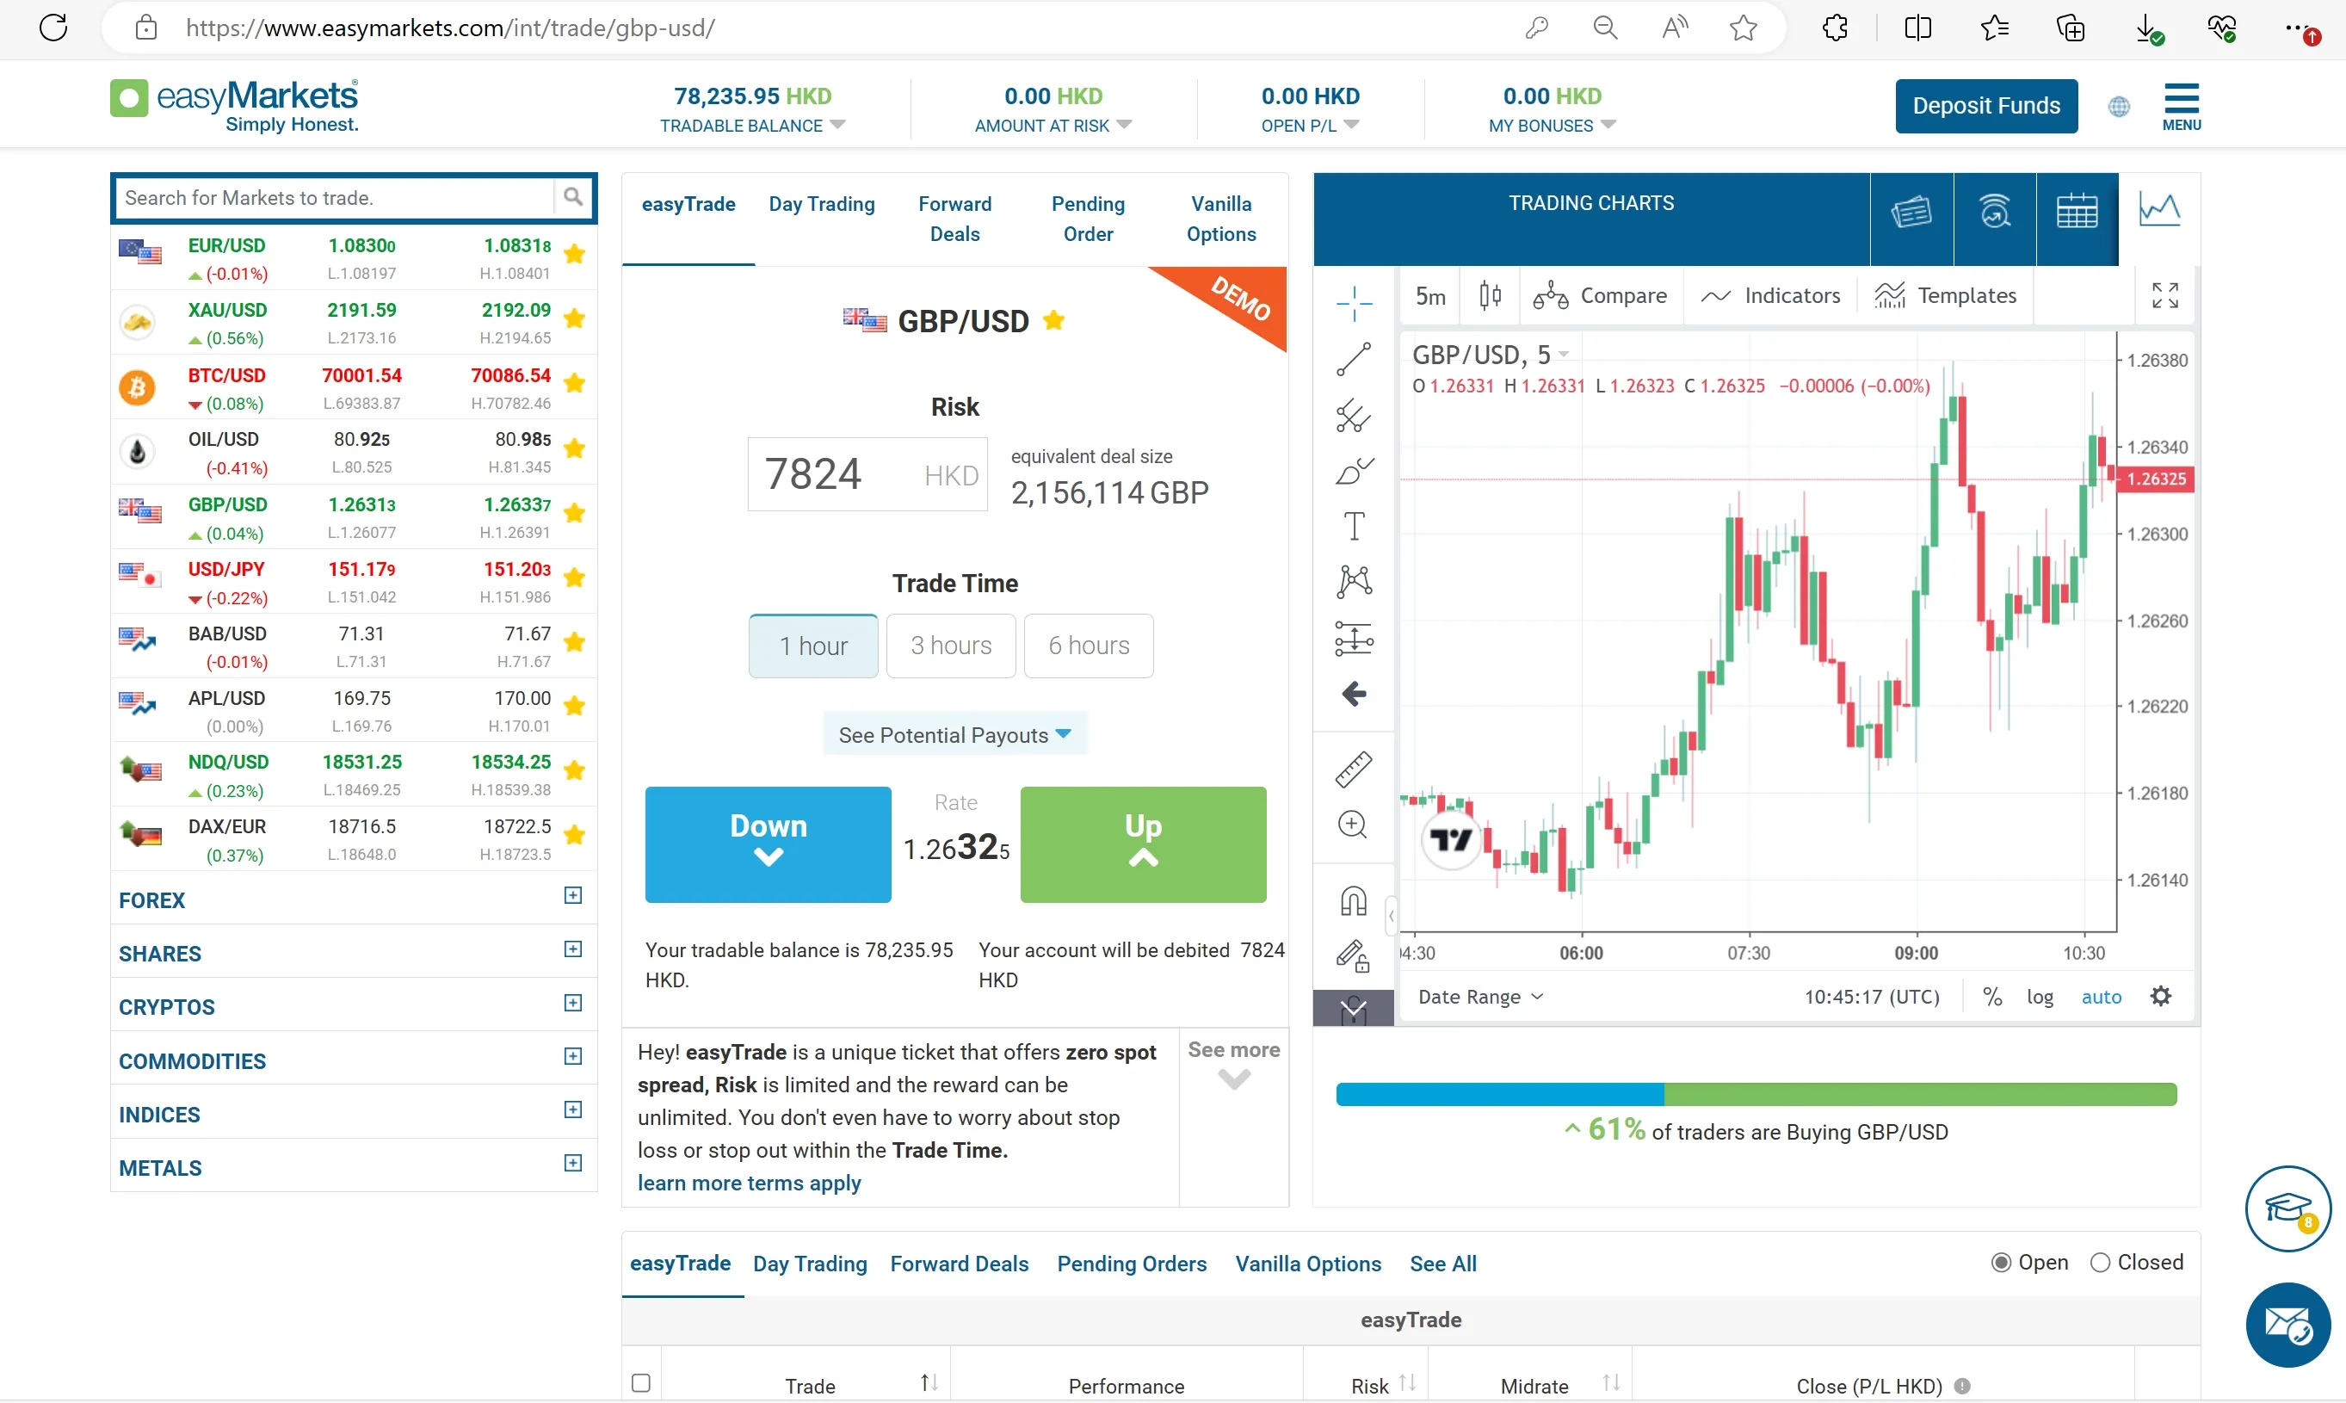2346x1403 pixels.
Task: Open See All tab in deals table
Action: (x=1442, y=1264)
